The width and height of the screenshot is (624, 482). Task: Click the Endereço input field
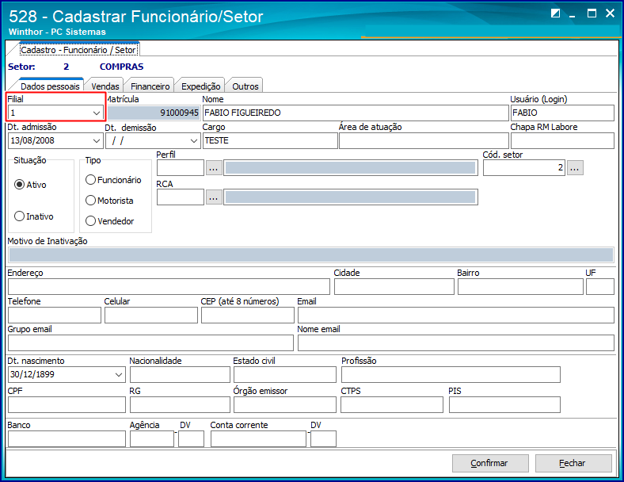[x=169, y=287]
